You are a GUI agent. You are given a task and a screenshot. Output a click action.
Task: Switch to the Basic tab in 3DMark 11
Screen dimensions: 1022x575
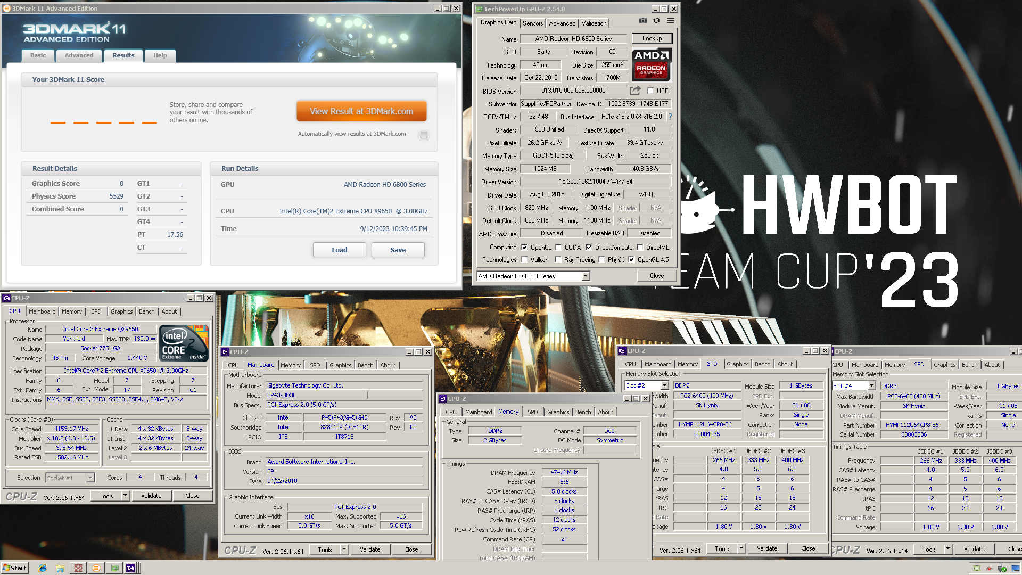point(38,55)
